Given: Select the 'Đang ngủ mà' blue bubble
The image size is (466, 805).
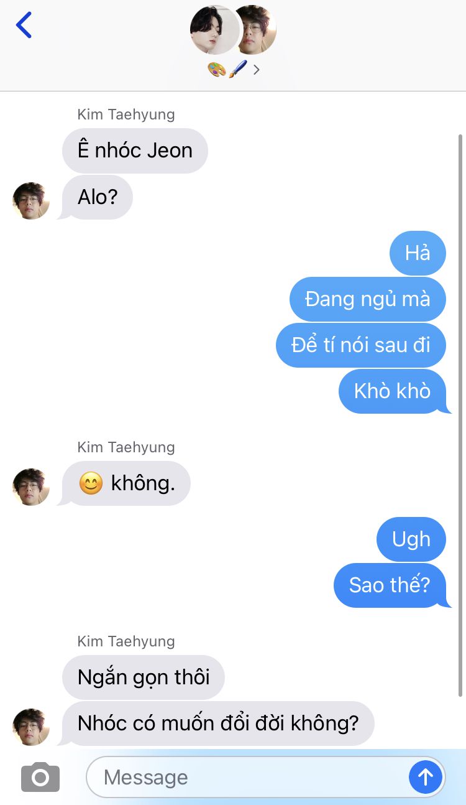Looking at the screenshot, I should click(368, 299).
